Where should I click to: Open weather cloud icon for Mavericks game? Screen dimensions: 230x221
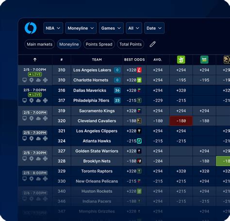point(38,101)
